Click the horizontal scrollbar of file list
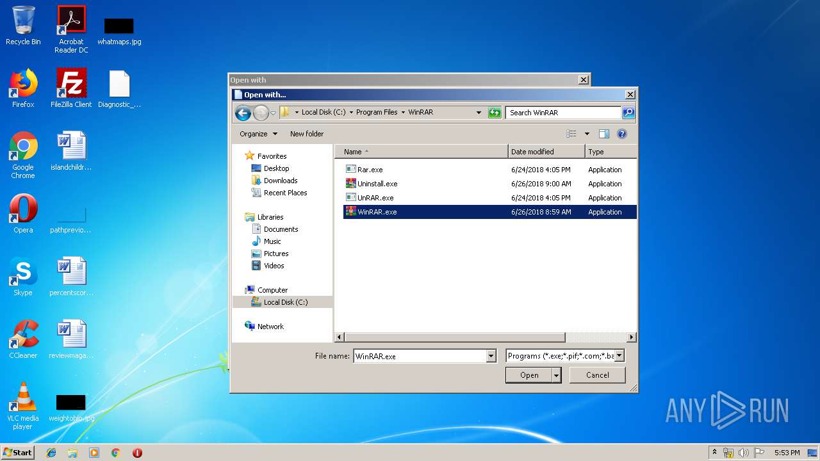The width and height of the screenshot is (820, 461). click(455, 337)
